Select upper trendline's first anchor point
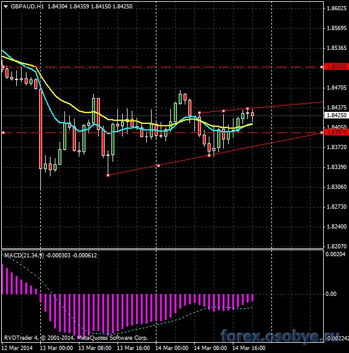The height and width of the screenshot is (353, 349). coord(199,113)
